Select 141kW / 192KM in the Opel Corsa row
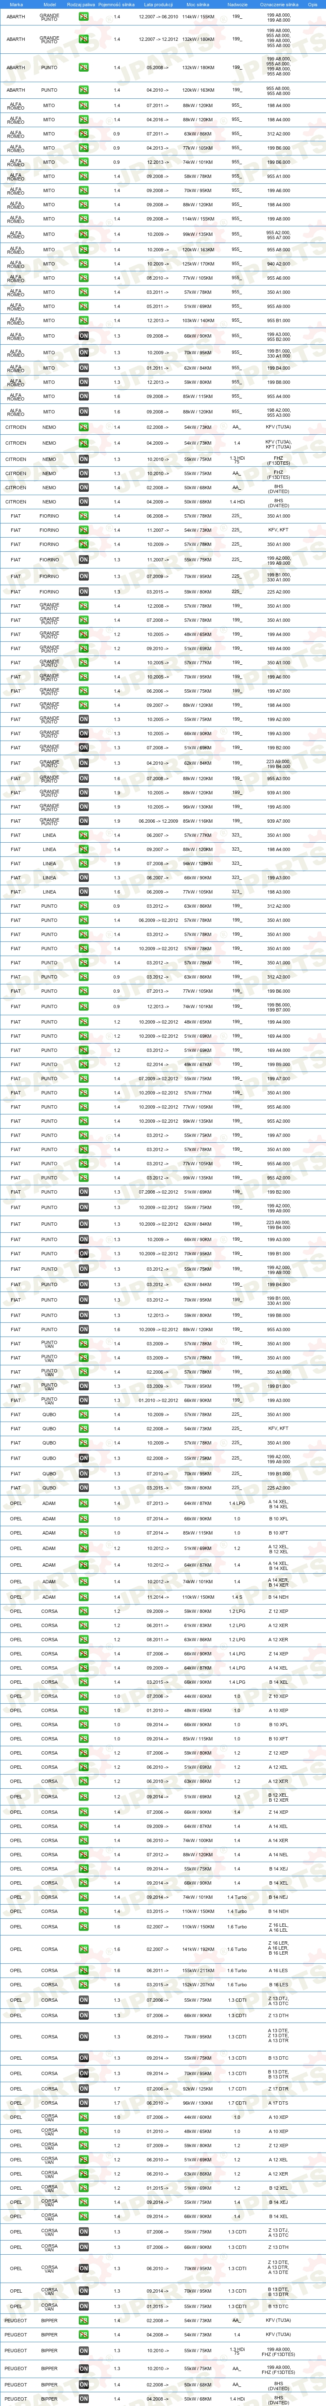 pos(198,1949)
